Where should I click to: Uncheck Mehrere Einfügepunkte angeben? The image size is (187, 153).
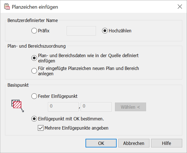(41, 128)
